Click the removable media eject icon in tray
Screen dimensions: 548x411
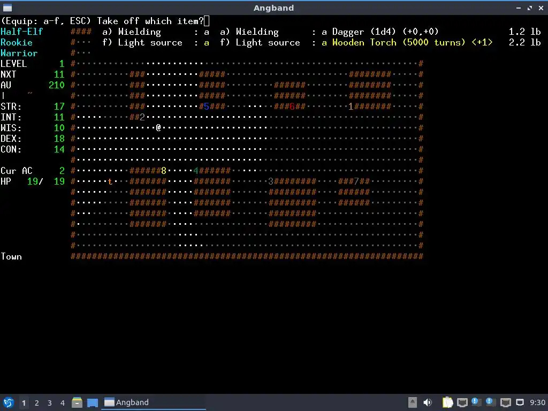(x=413, y=402)
